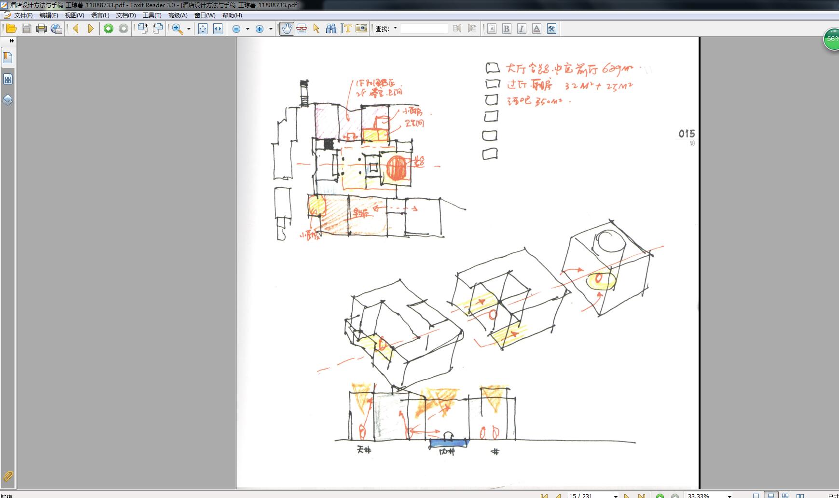Toggle Bold formatting button
This screenshot has width=839, height=498.
coord(507,28)
